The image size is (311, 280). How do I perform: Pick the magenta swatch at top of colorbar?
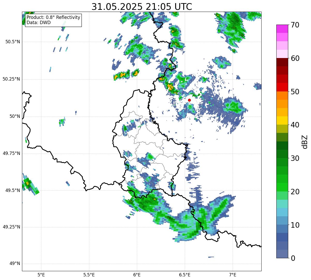click(282, 29)
